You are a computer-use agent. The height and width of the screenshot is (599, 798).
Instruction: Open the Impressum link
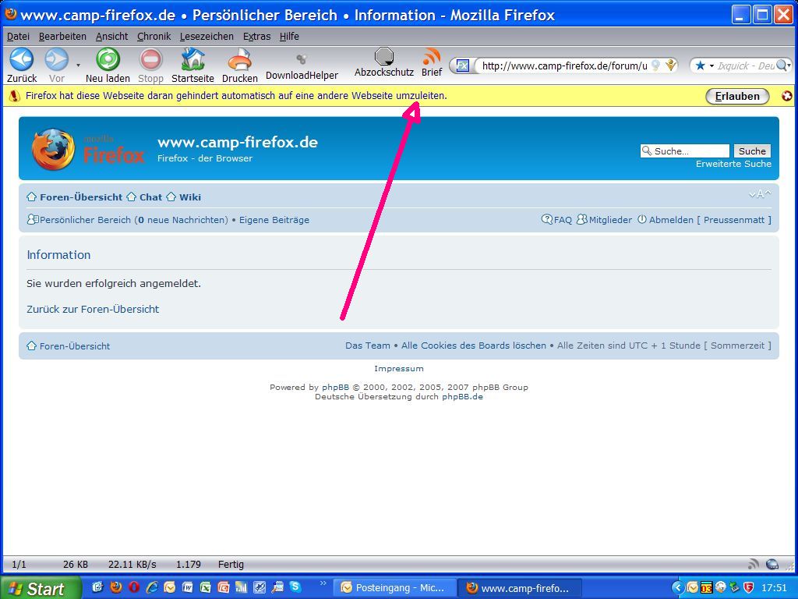pyautogui.click(x=399, y=368)
